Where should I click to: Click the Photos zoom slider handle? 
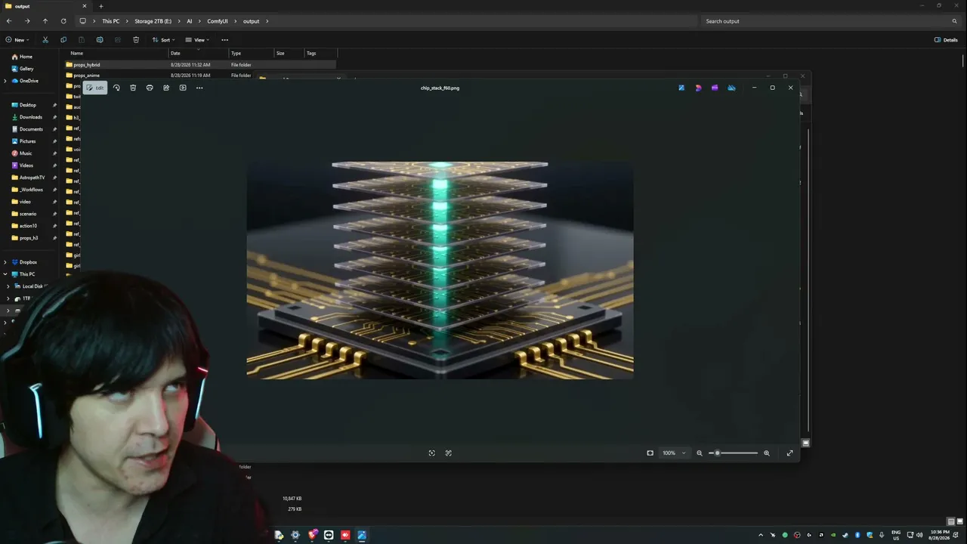717,453
